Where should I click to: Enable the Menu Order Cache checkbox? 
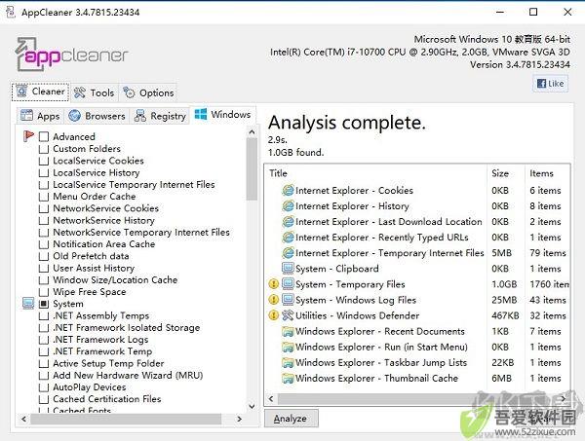click(44, 197)
